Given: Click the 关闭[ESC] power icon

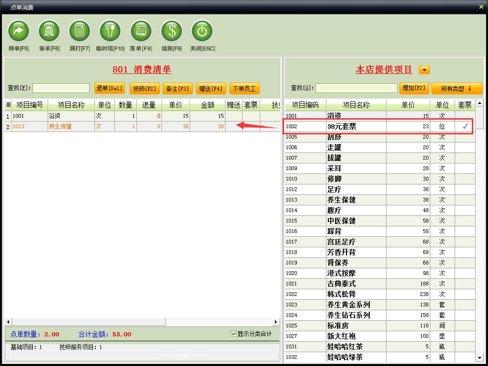Looking at the screenshot, I should click(202, 31).
